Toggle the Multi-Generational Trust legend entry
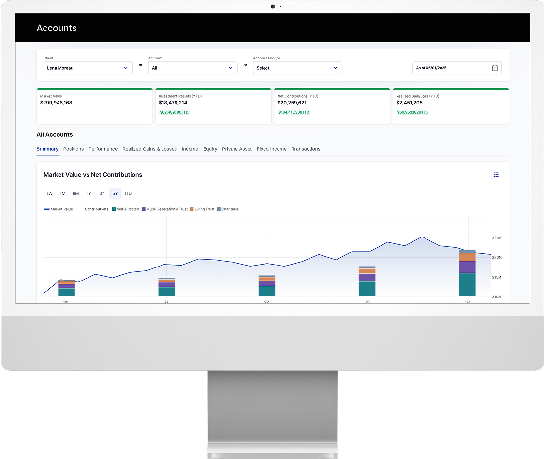Image resolution: width=544 pixels, height=459 pixels. [165, 209]
